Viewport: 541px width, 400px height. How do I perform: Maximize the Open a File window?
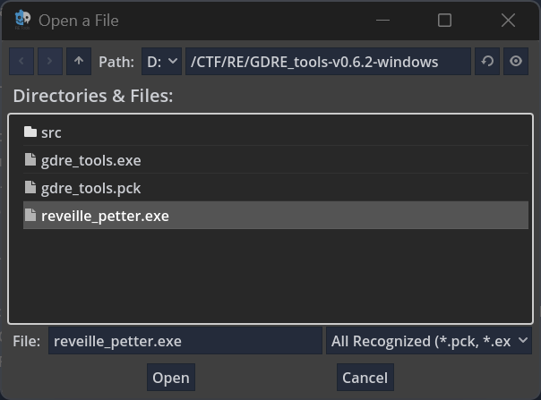pyautogui.click(x=444, y=20)
